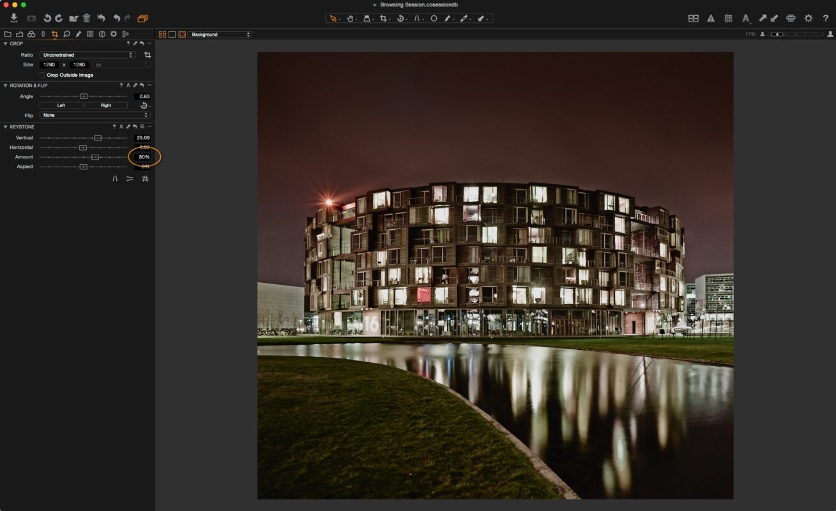Activate the Pan cursor tool
The image size is (836, 511).
pos(351,18)
